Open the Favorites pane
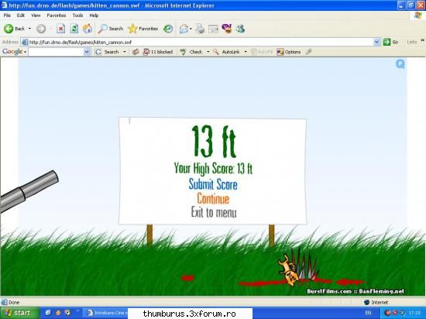 (x=143, y=29)
